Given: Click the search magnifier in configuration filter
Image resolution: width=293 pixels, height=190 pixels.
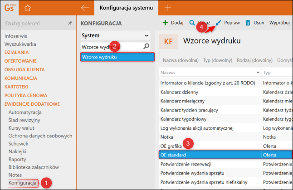Looking at the screenshot, I should pos(146,46).
